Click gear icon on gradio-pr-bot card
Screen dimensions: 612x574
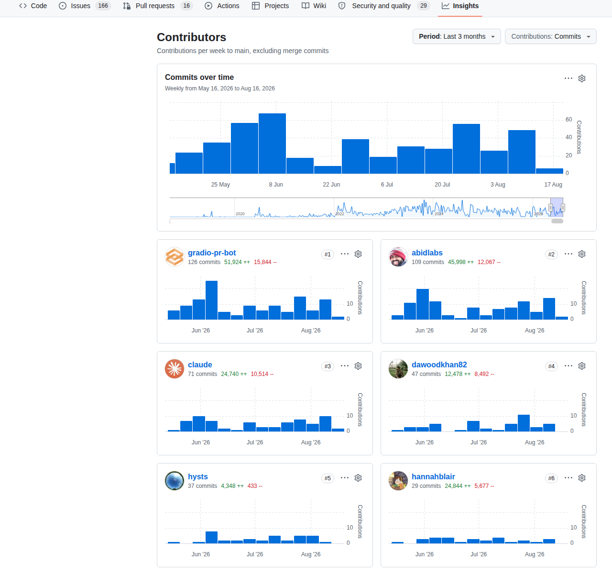(x=358, y=254)
